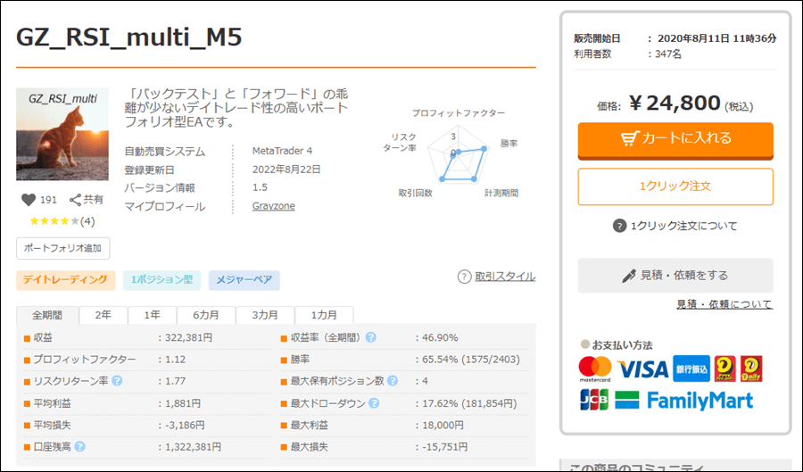Click the 見積・依頼をする button
803x472 pixels.
pyautogui.click(x=675, y=276)
